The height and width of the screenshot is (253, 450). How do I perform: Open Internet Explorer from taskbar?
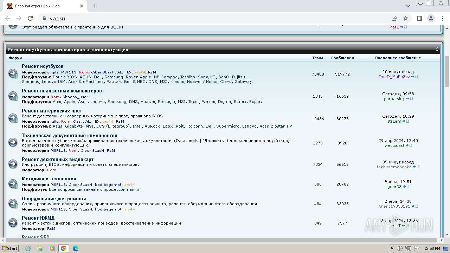pyautogui.click(x=28, y=248)
